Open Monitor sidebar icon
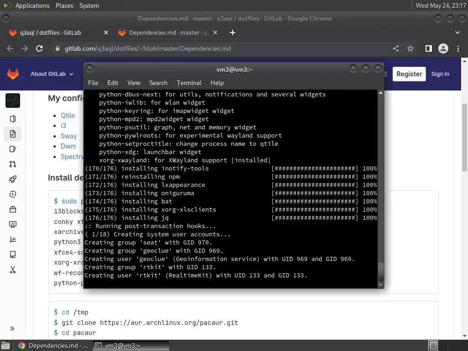Screen dimensions: 468x351 [13, 224]
